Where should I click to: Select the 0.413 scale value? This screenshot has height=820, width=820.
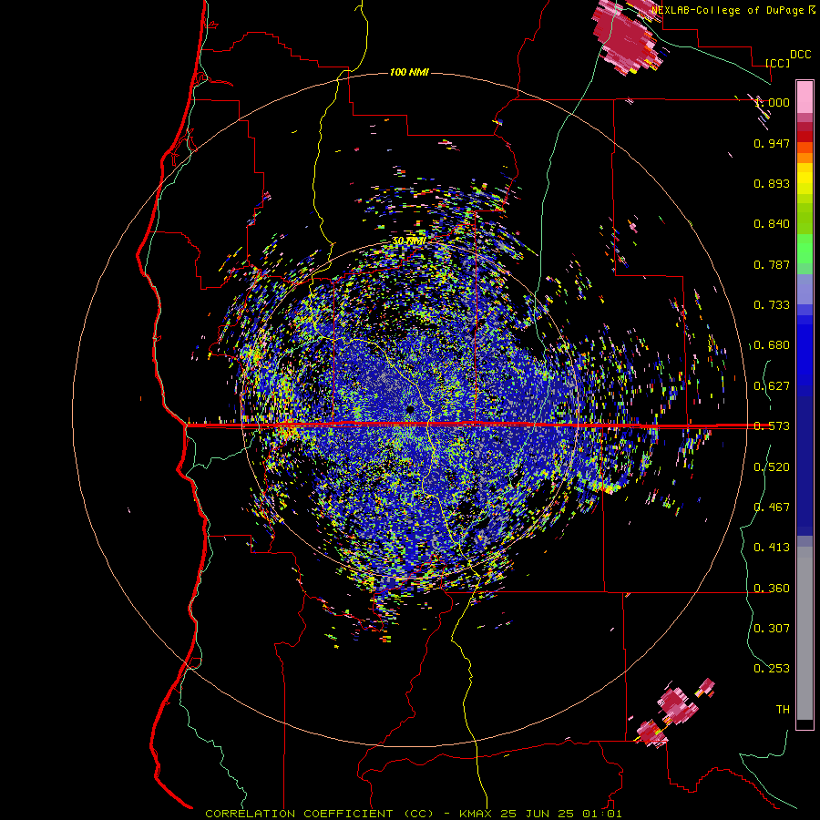pos(772,548)
